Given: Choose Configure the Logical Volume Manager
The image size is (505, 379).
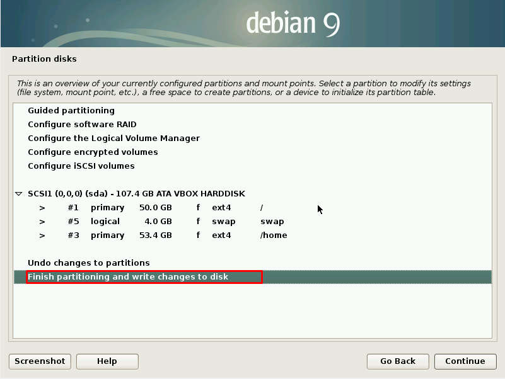Looking at the screenshot, I should (252, 138).
